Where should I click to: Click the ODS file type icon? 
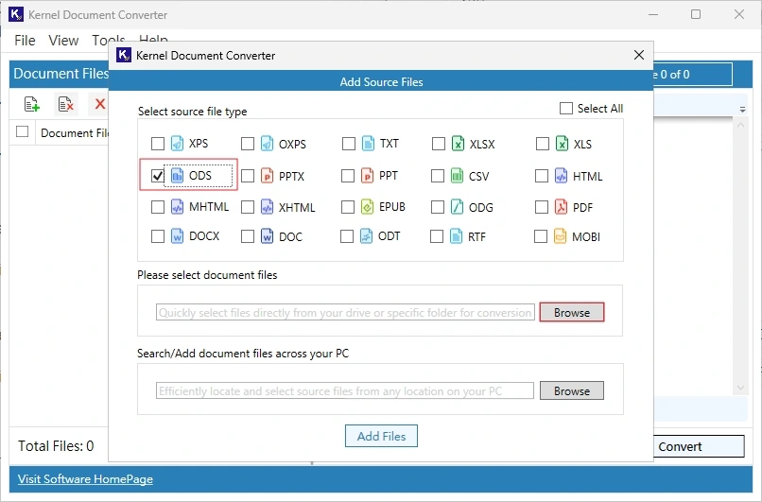pos(178,176)
